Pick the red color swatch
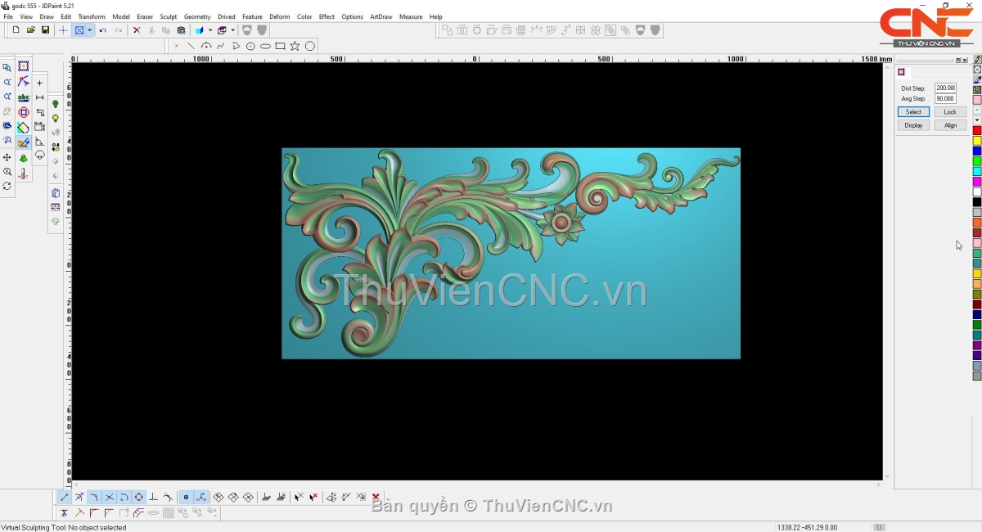Viewport: 982px width, 532px height. 977,131
